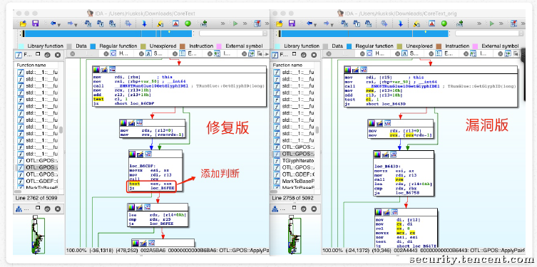Click first binoculars search icon in CoreText_orig window

coord(344,23)
